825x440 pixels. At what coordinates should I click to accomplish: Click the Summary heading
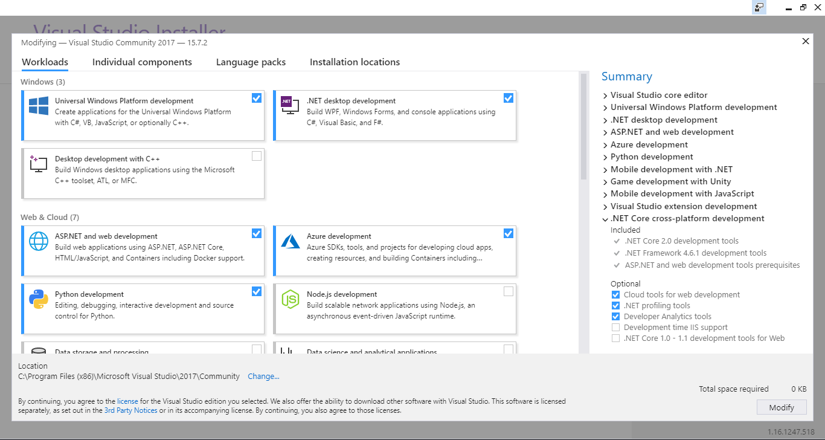[x=627, y=77]
